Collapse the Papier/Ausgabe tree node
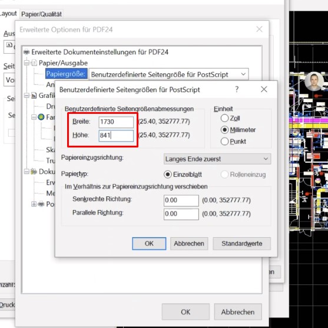Image resolution: width=328 pixels, height=328 pixels. click(26, 63)
